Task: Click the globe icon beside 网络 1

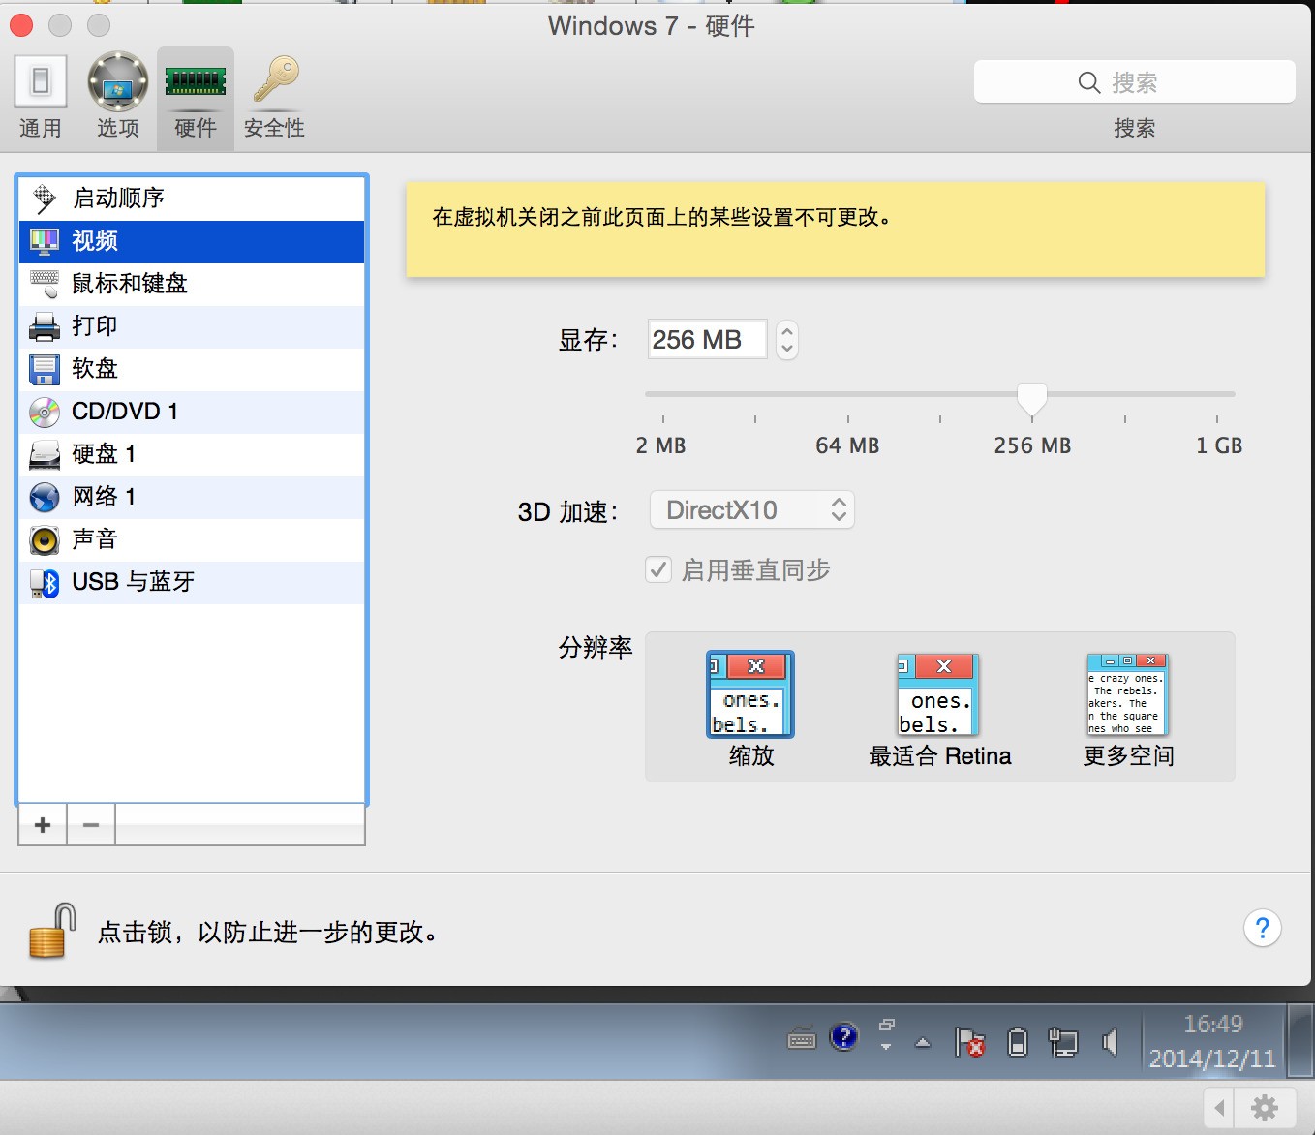Action: click(x=45, y=497)
